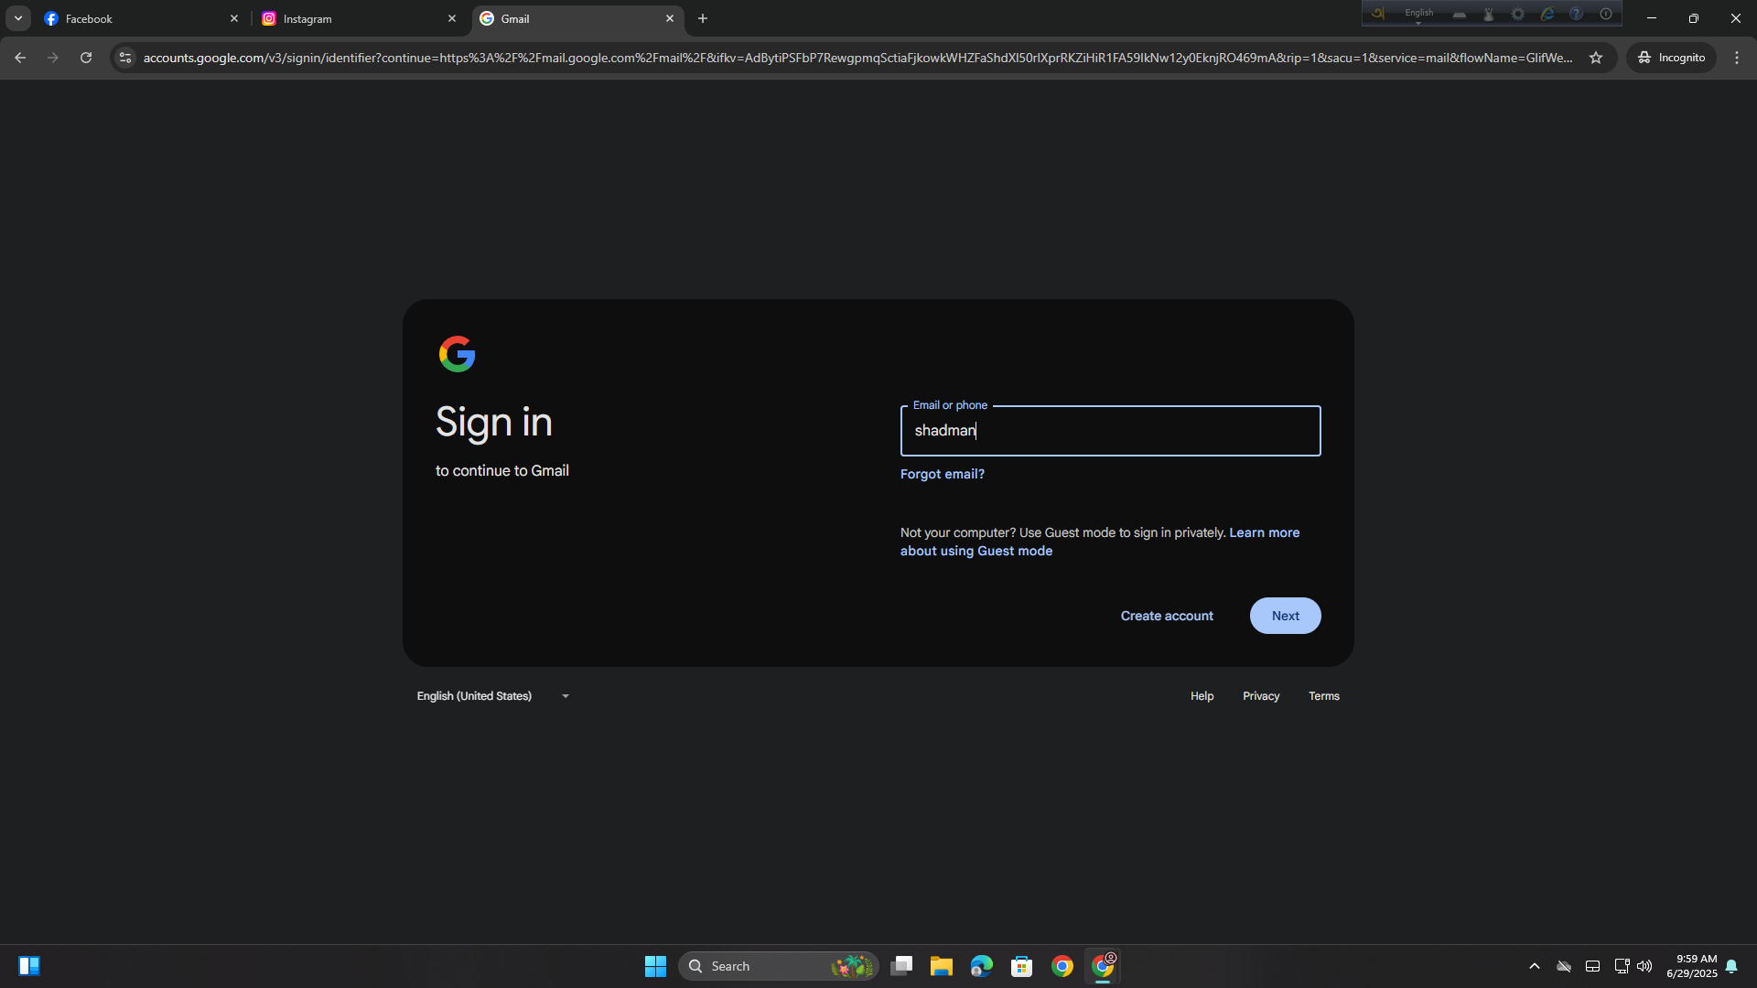Click the active incognito Chrome taskbar icon
This screenshot has width=1757, height=988.
point(1103,966)
